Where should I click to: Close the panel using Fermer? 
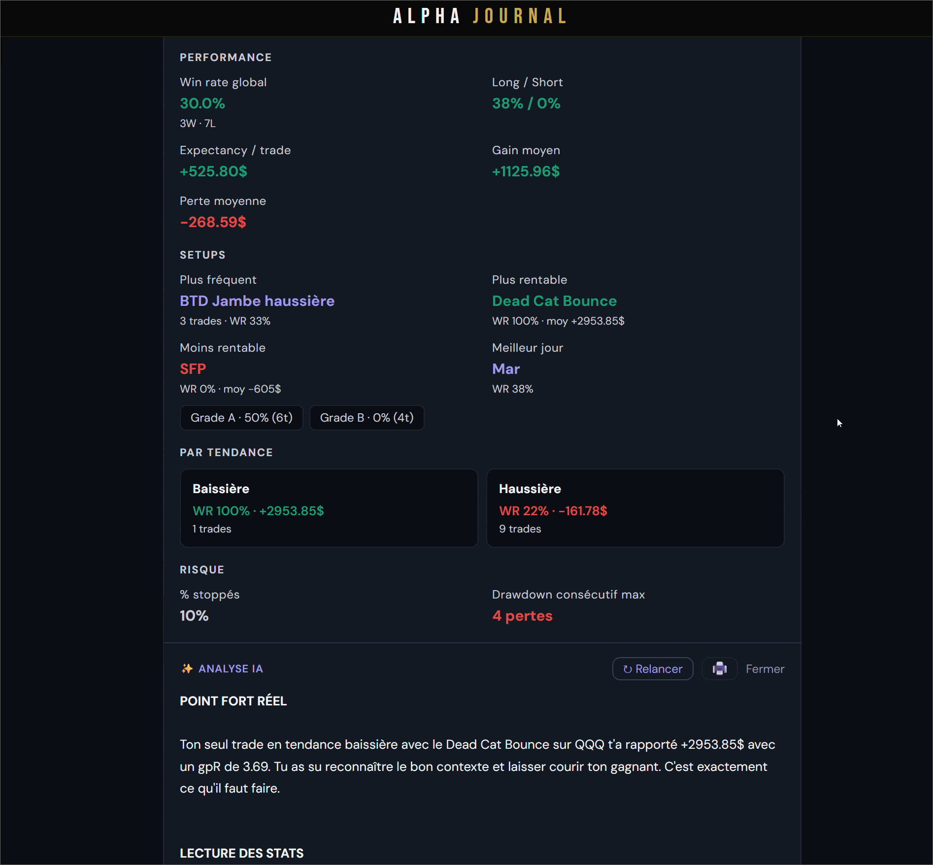tap(765, 668)
